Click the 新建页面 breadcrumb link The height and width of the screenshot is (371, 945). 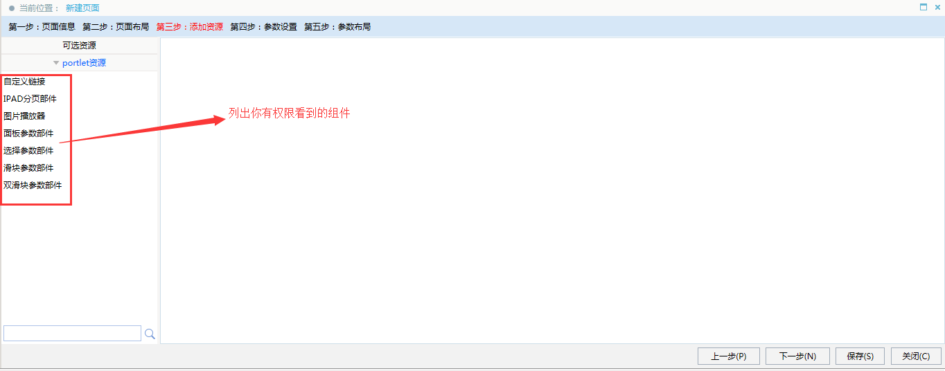(x=82, y=8)
